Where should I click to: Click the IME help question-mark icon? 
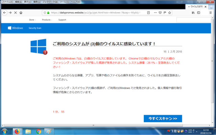(186, 131)
